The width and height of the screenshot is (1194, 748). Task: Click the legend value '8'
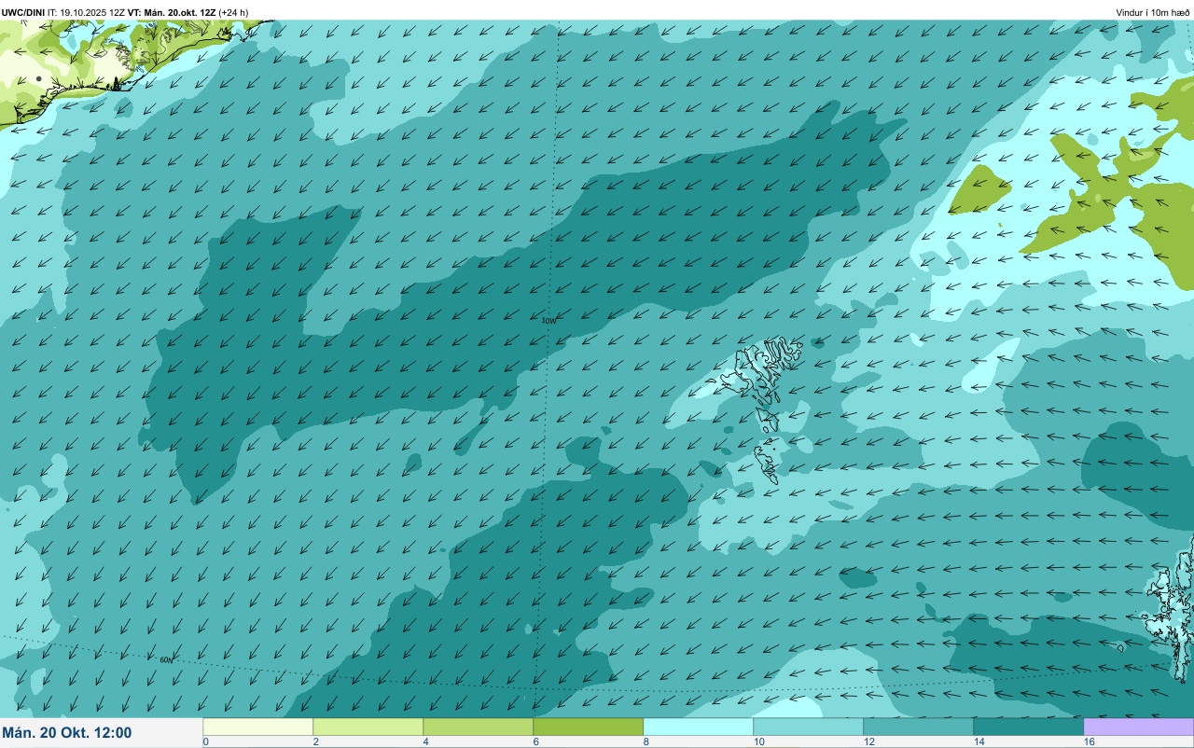(646, 742)
